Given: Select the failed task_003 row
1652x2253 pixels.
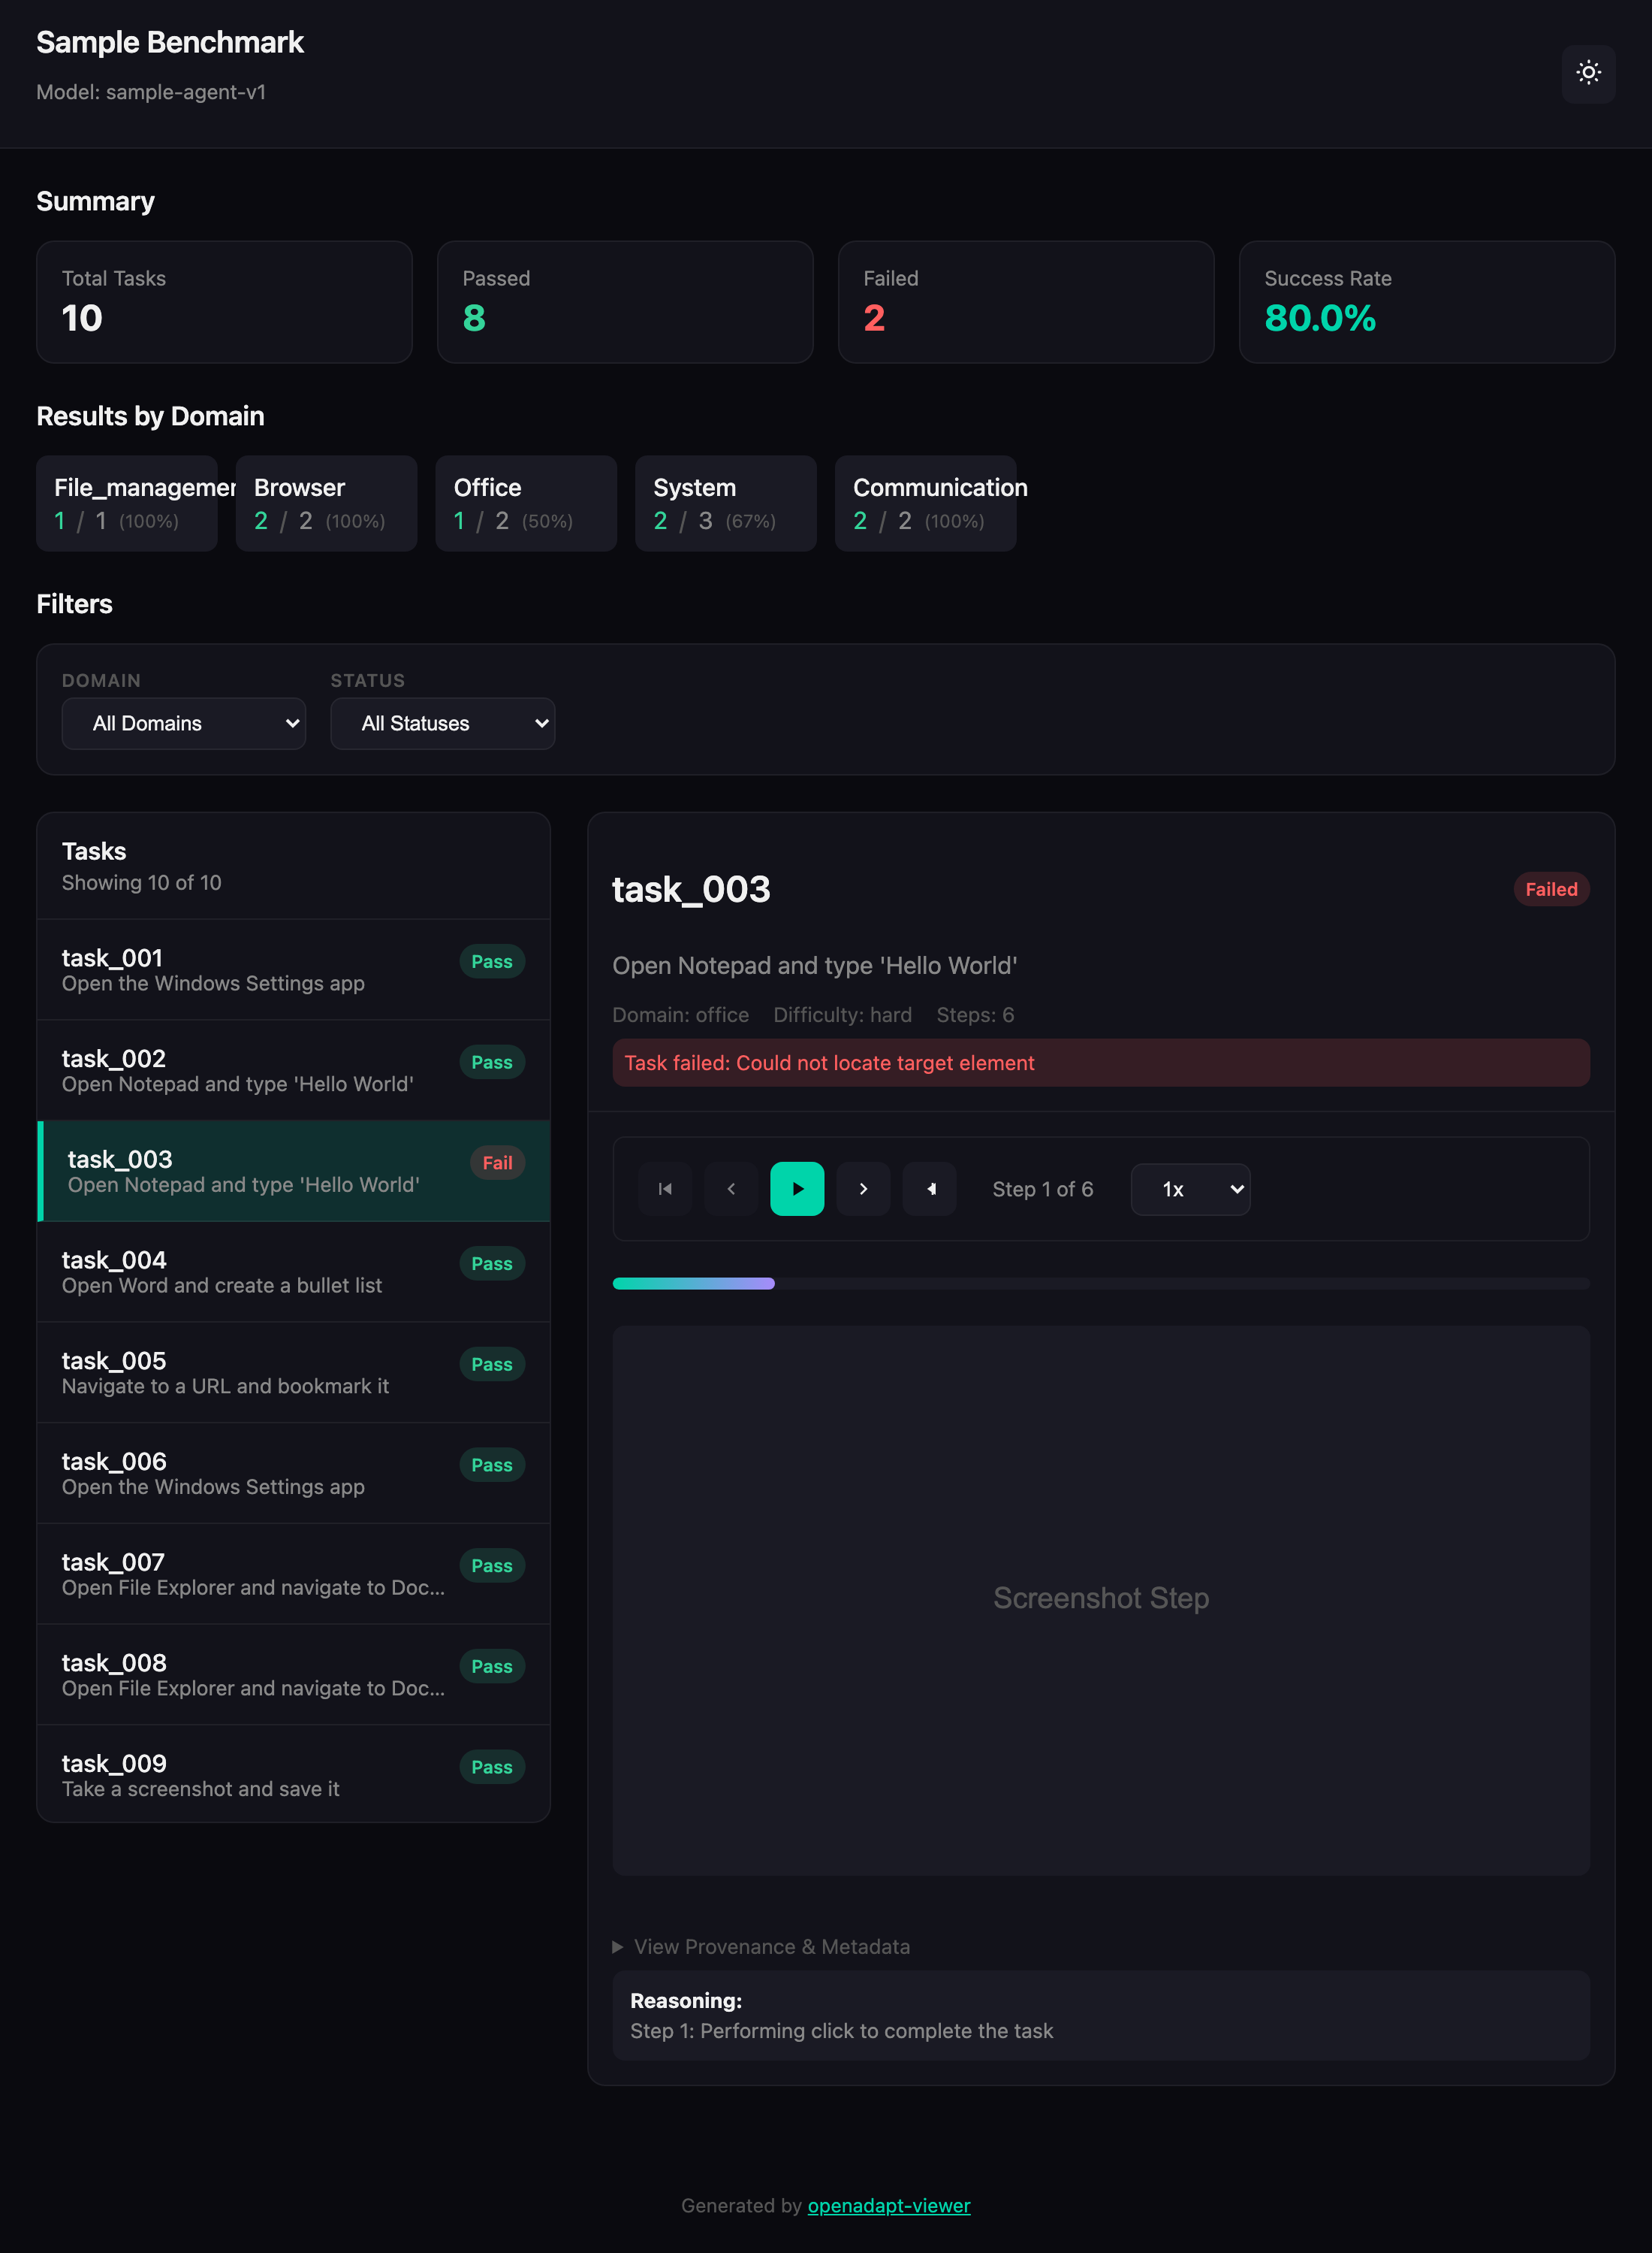Looking at the screenshot, I should click(x=293, y=1171).
